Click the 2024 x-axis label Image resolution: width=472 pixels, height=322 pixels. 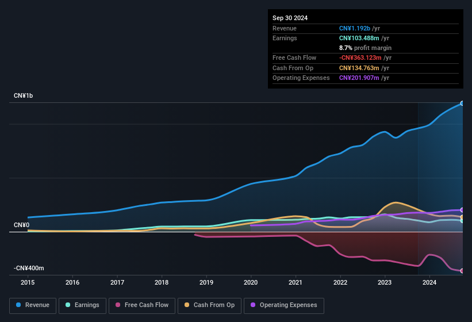point(429,282)
